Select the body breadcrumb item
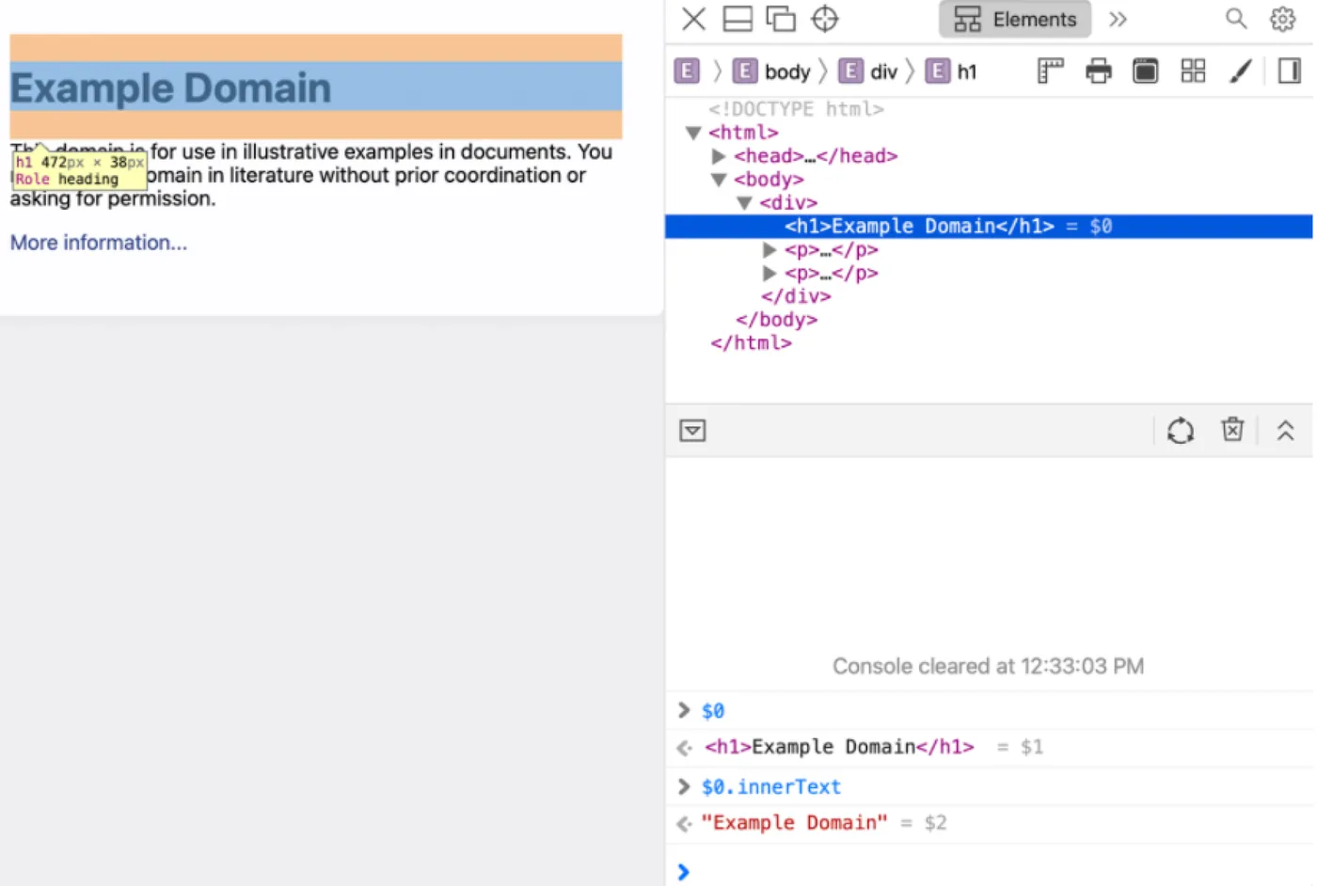 [x=771, y=71]
